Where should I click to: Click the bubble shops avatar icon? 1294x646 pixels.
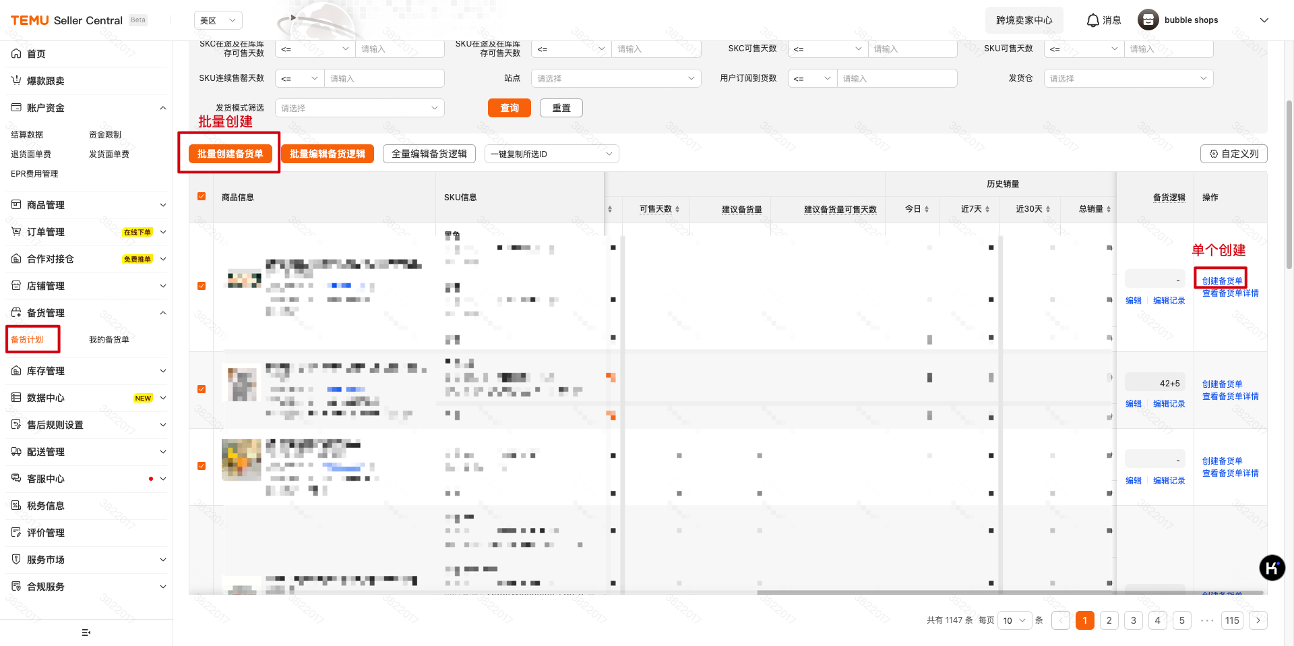(x=1148, y=20)
